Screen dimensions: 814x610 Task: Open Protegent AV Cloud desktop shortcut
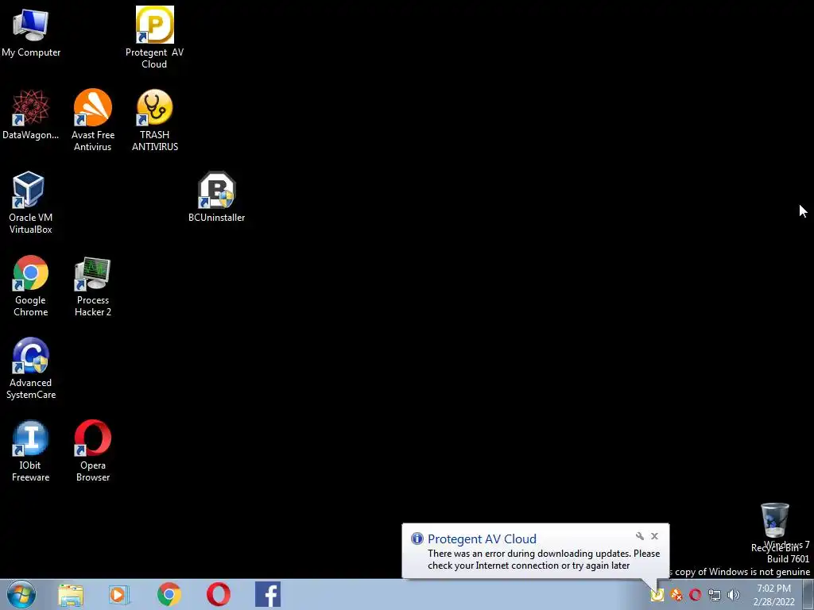click(x=154, y=37)
